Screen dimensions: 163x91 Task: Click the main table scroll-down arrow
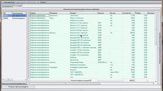point(156,81)
